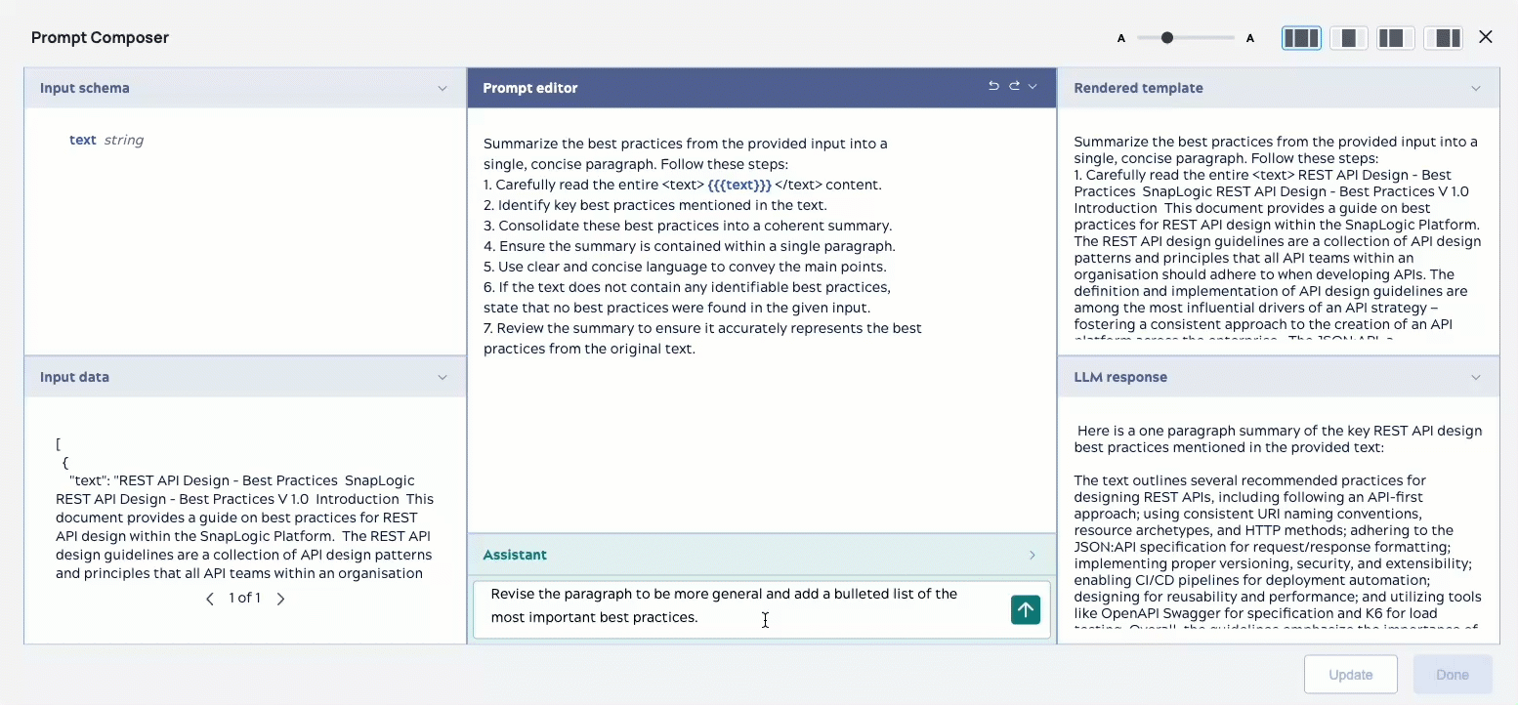Image resolution: width=1518 pixels, height=705 pixels.
Task: Switch to the center-panel-only layout
Action: [x=1348, y=37]
